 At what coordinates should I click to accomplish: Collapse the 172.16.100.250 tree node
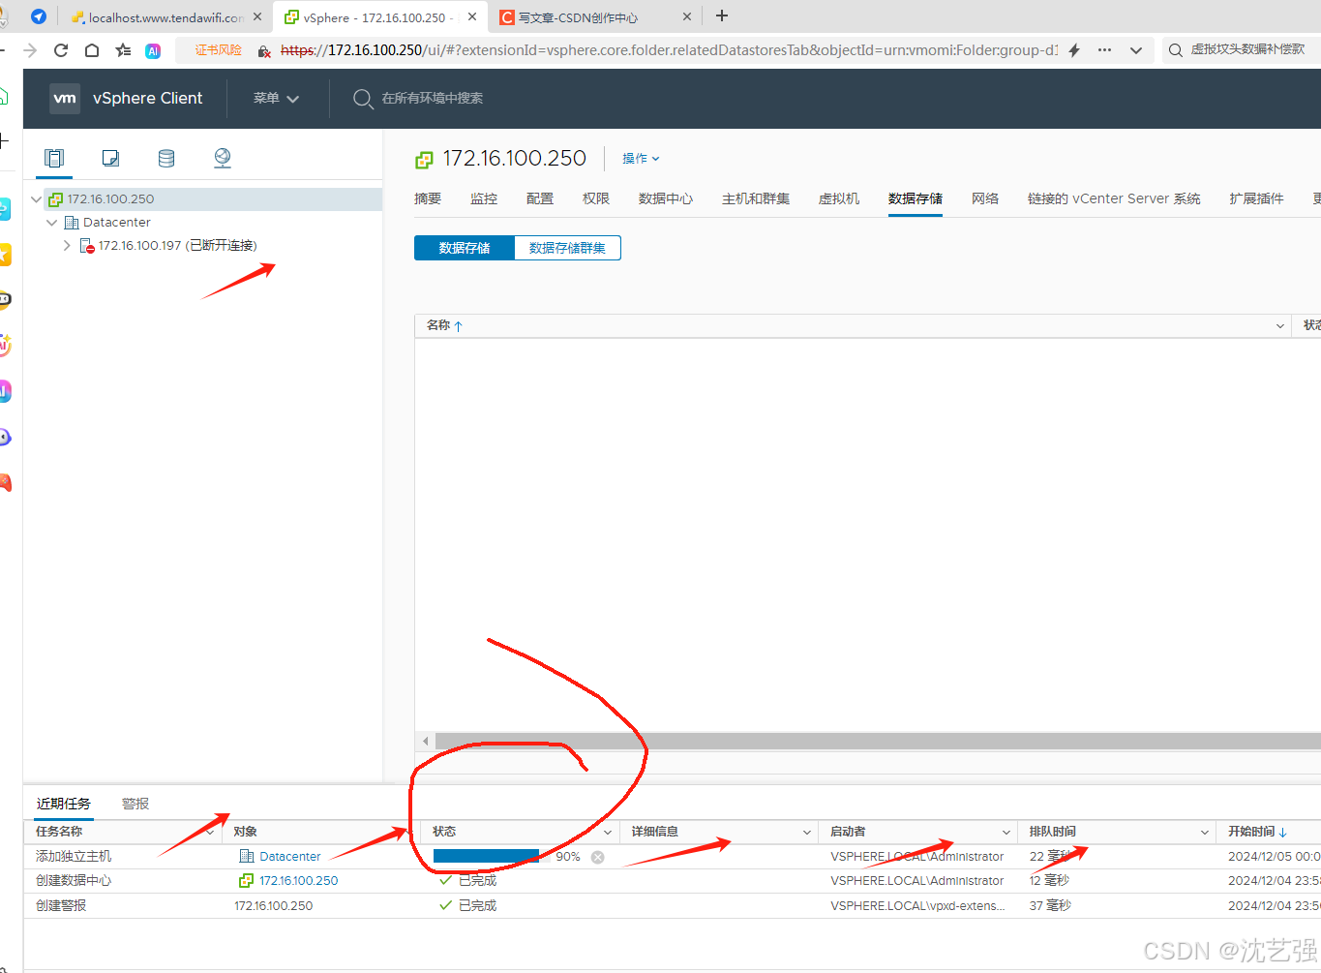37,199
